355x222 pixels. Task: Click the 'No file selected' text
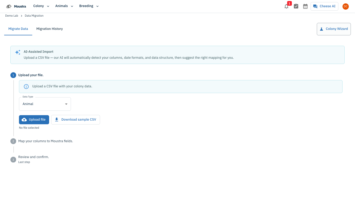29,128
